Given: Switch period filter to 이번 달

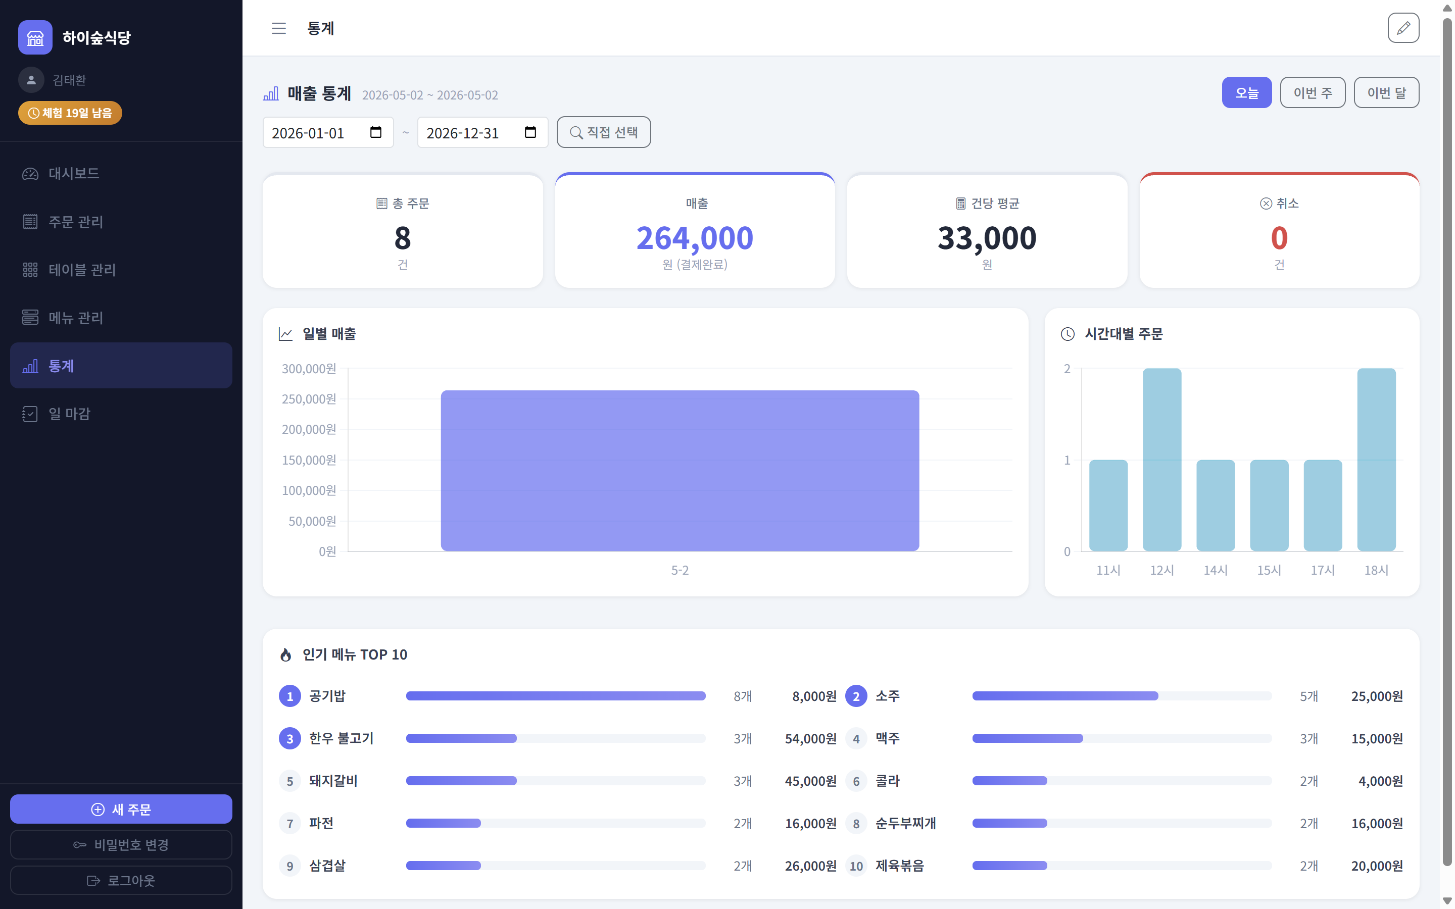Looking at the screenshot, I should [1386, 92].
